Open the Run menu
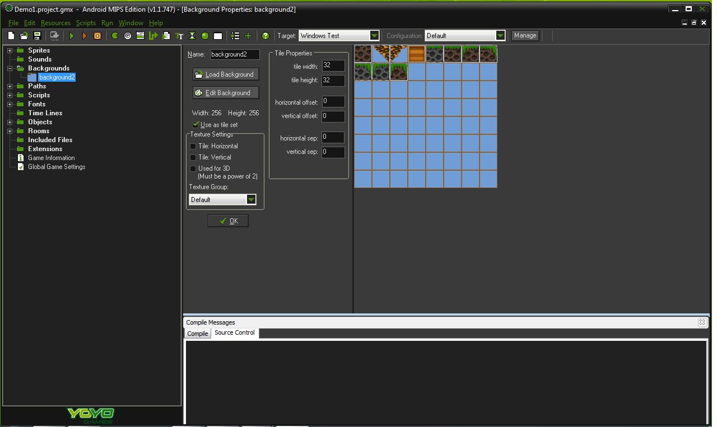 [x=107, y=23]
